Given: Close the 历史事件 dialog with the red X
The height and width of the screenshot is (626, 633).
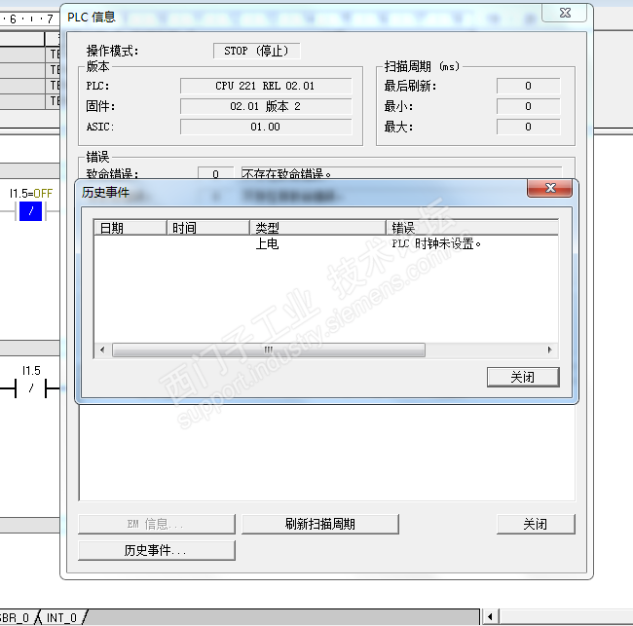Looking at the screenshot, I should click(x=549, y=188).
